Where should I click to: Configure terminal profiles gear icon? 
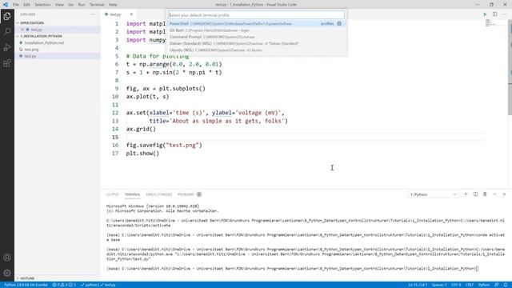click(x=339, y=23)
